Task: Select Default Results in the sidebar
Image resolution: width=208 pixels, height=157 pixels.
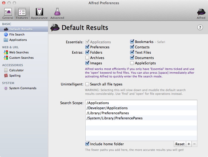Action: tap(24, 29)
